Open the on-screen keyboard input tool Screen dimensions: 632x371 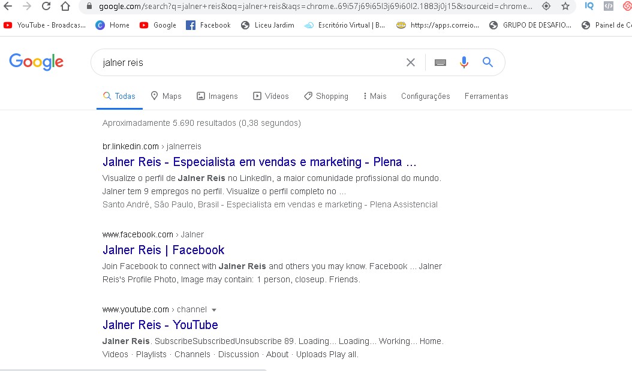click(440, 62)
